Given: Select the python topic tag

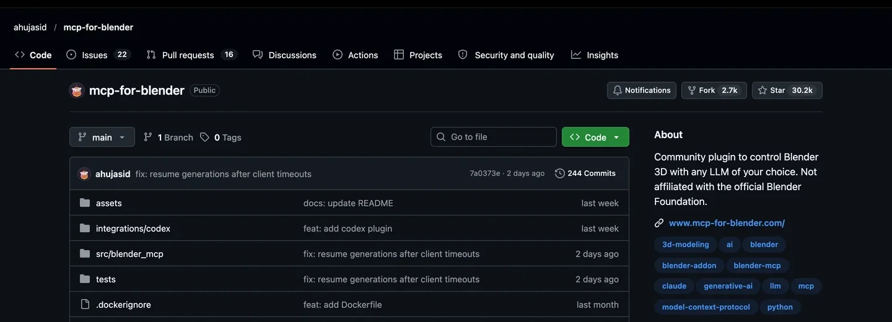Looking at the screenshot, I should point(780,307).
